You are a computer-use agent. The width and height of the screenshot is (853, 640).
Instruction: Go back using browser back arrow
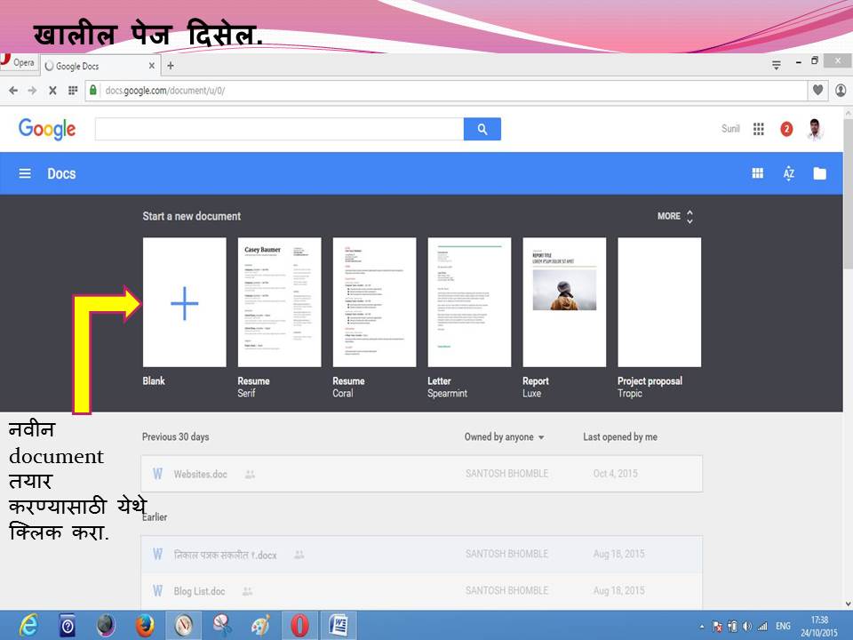coord(13,91)
